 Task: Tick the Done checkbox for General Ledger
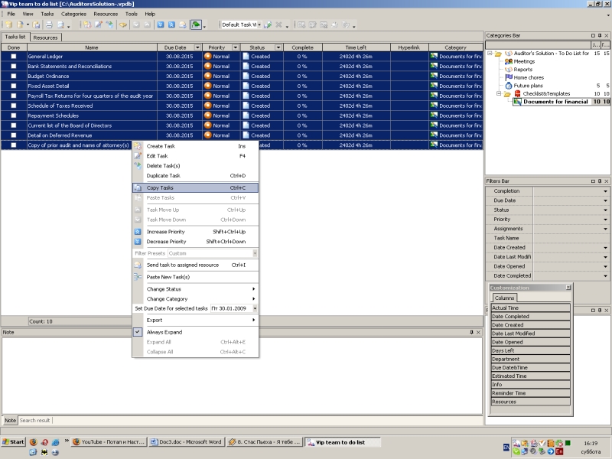coord(13,57)
